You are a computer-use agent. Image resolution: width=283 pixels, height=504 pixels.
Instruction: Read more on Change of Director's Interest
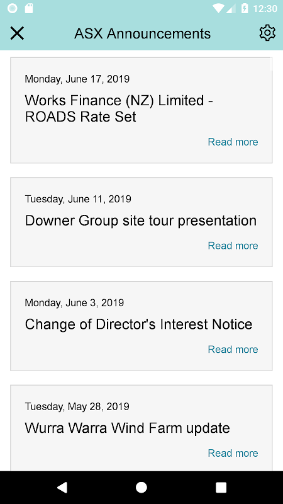tap(233, 350)
